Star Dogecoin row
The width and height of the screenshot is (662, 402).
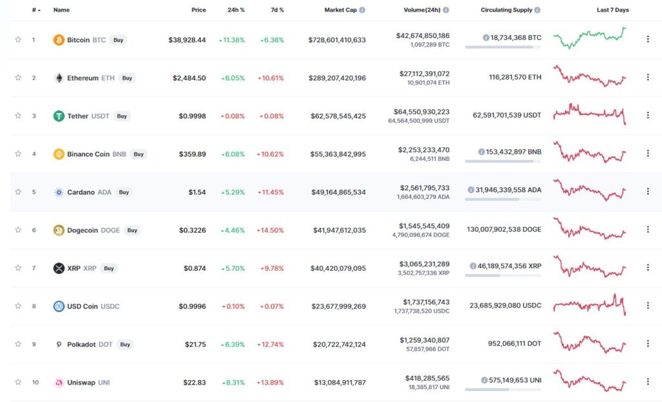click(x=18, y=229)
